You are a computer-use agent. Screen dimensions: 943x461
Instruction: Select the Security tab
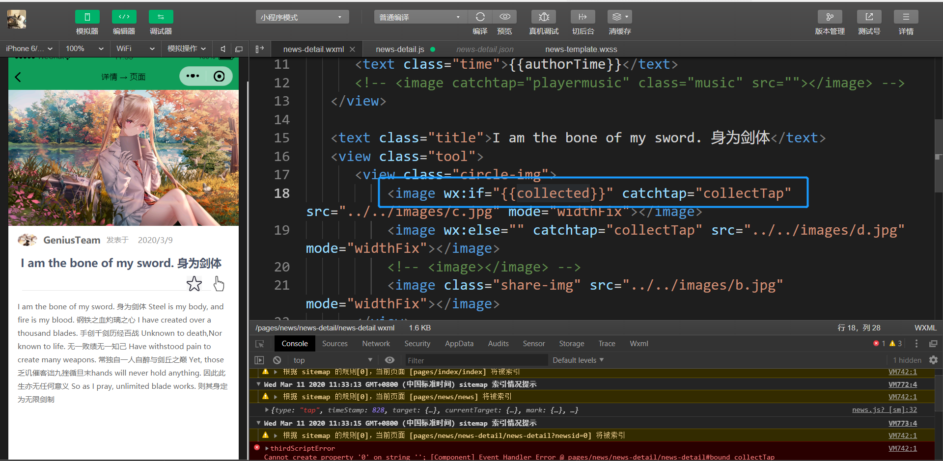417,344
